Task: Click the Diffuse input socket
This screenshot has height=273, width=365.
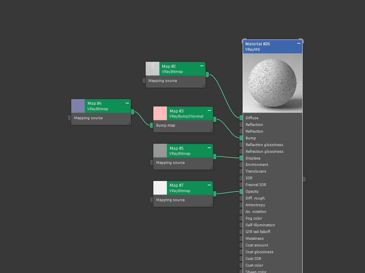Action: click(x=241, y=118)
